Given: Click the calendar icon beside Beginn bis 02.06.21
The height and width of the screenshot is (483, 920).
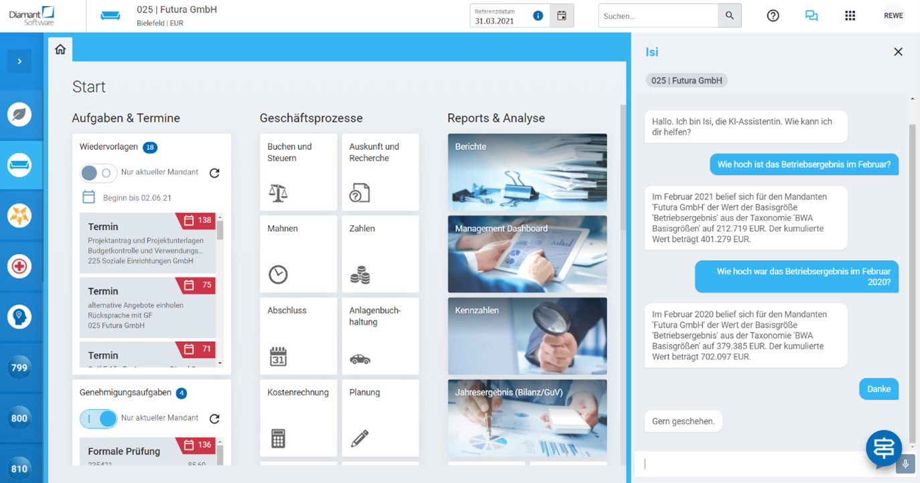Looking at the screenshot, I should point(88,197).
